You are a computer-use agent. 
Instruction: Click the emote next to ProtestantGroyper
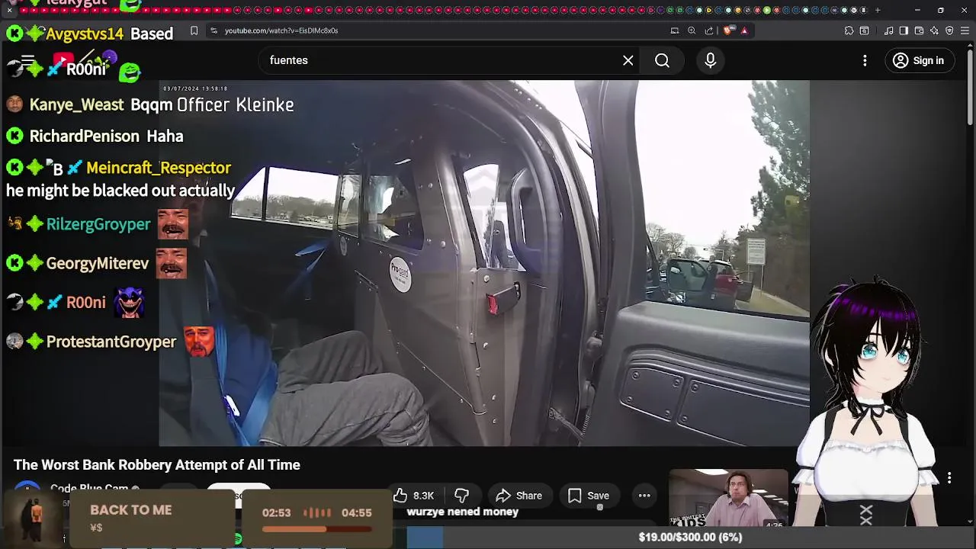(x=198, y=342)
